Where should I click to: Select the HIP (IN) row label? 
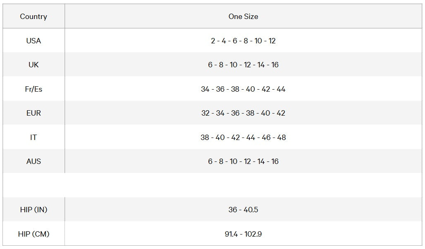[x=33, y=209]
